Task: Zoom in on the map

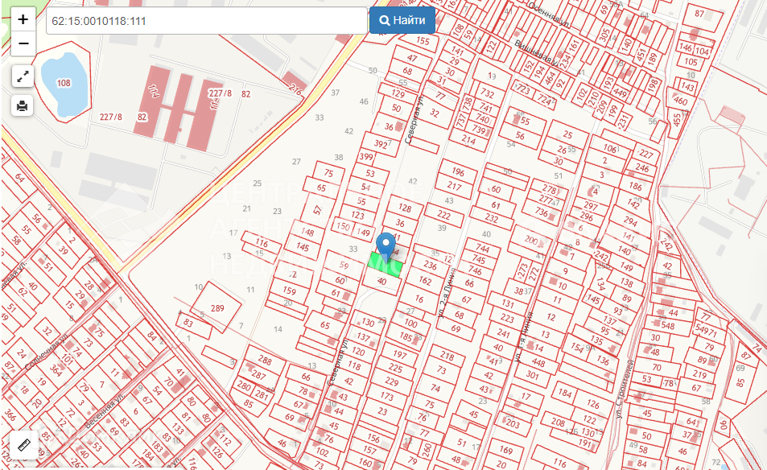Action: pyautogui.click(x=23, y=19)
